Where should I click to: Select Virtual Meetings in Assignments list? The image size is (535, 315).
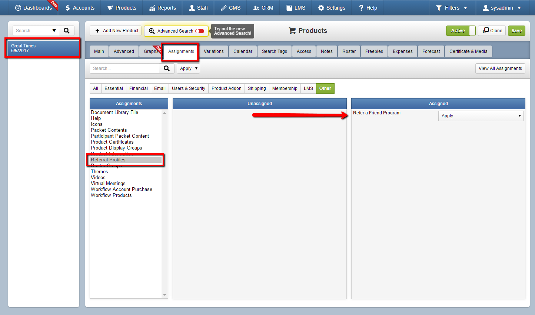point(108,184)
